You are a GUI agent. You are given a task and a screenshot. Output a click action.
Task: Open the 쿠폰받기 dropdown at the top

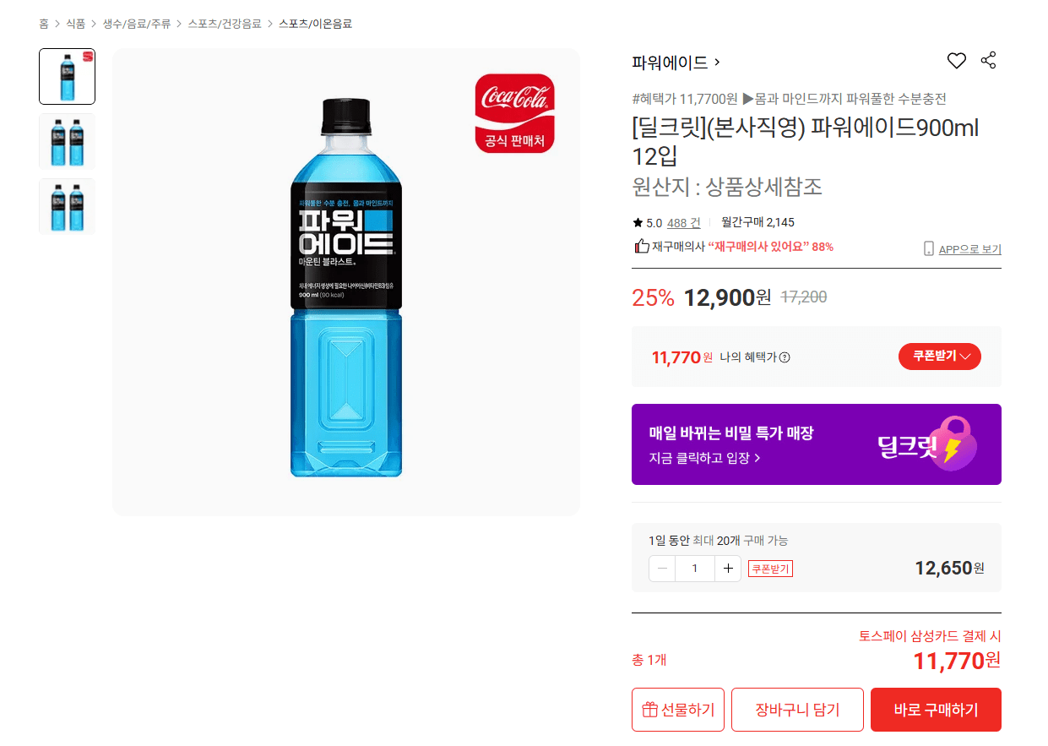[939, 356]
